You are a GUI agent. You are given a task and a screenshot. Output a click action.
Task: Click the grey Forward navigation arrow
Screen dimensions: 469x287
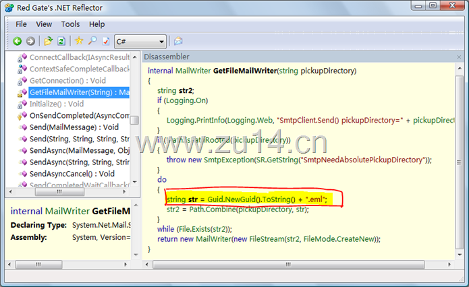30,41
